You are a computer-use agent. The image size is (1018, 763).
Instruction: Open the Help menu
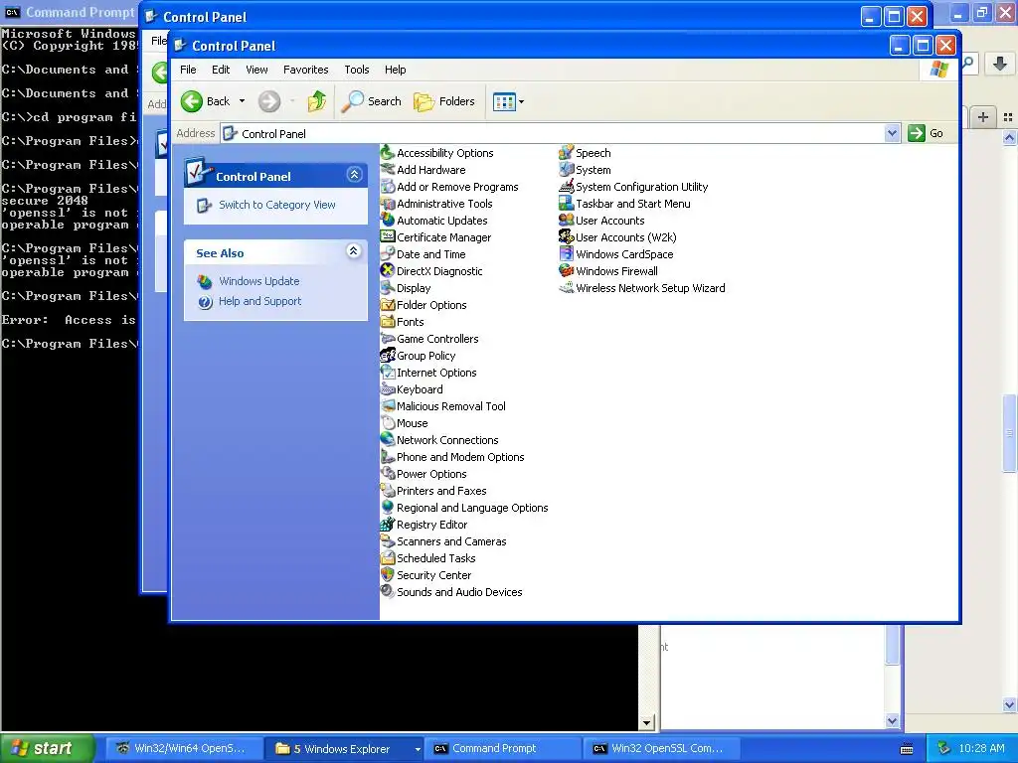(x=395, y=70)
